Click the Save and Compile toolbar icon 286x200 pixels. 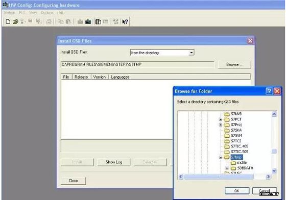pyautogui.click(x=39, y=21)
